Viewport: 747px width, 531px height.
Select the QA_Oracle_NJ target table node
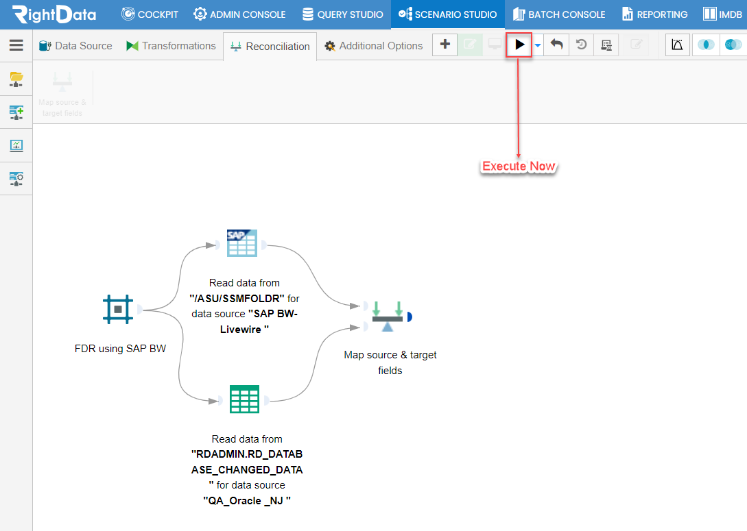pyautogui.click(x=244, y=399)
